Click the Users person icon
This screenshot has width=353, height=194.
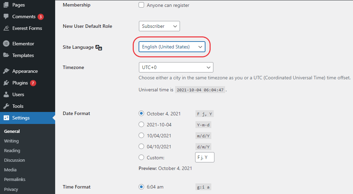6,94
